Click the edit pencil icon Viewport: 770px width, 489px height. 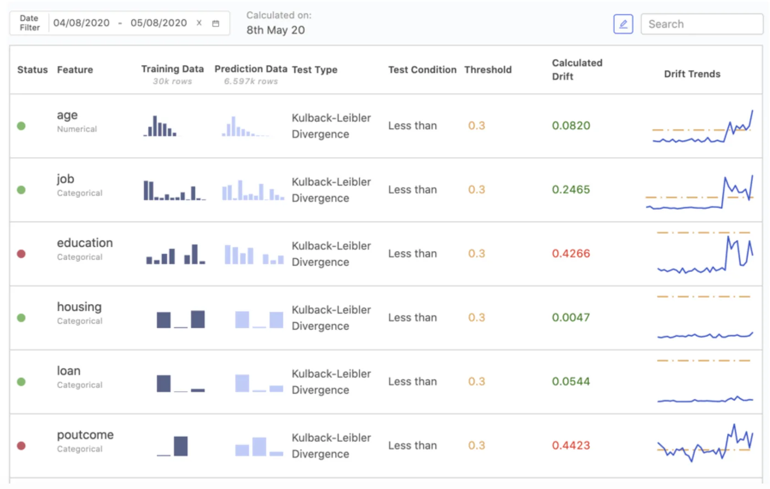click(623, 24)
